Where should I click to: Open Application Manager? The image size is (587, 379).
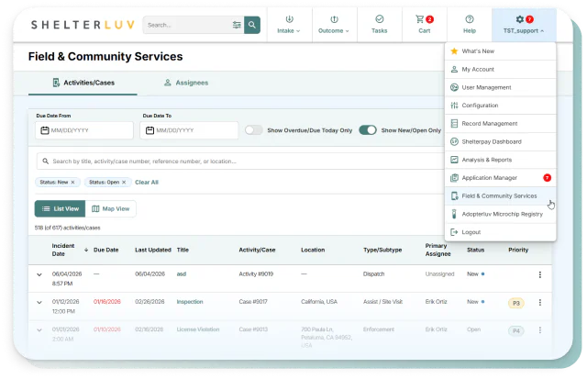point(500,177)
